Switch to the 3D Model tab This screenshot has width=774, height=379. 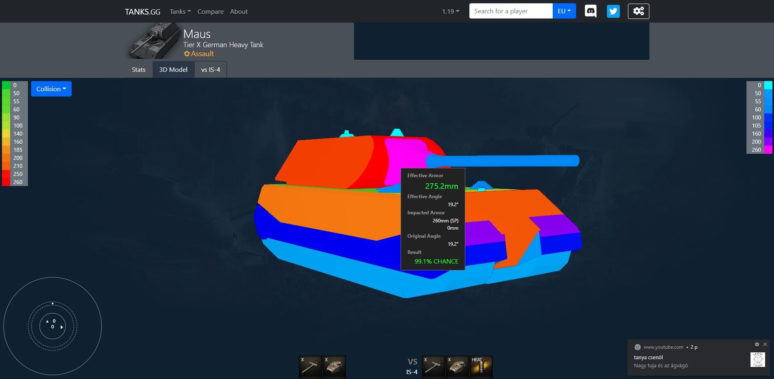click(173, 69)
